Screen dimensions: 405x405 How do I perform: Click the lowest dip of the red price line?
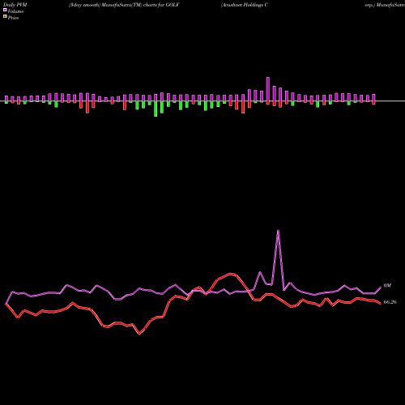[139, 334]
